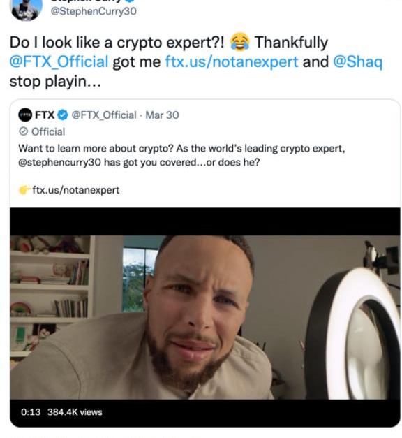Screen dimensions: 402x438
Task: Open the quoted FTX tweet body text
Action: [x=181, y=155]
